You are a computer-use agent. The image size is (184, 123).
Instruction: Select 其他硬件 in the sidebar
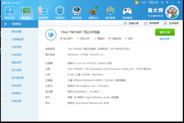click(x=19, y=93)
